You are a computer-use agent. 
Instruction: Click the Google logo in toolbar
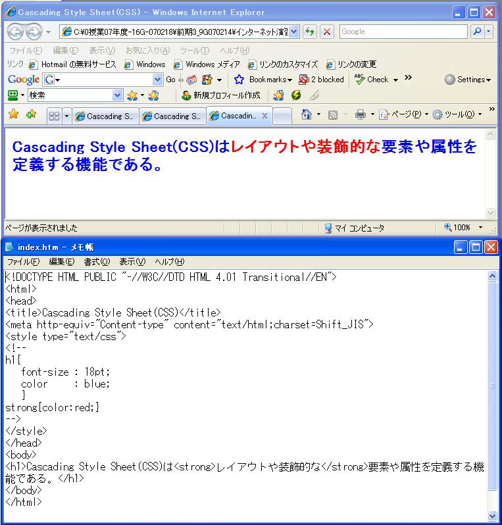[24, 80]
